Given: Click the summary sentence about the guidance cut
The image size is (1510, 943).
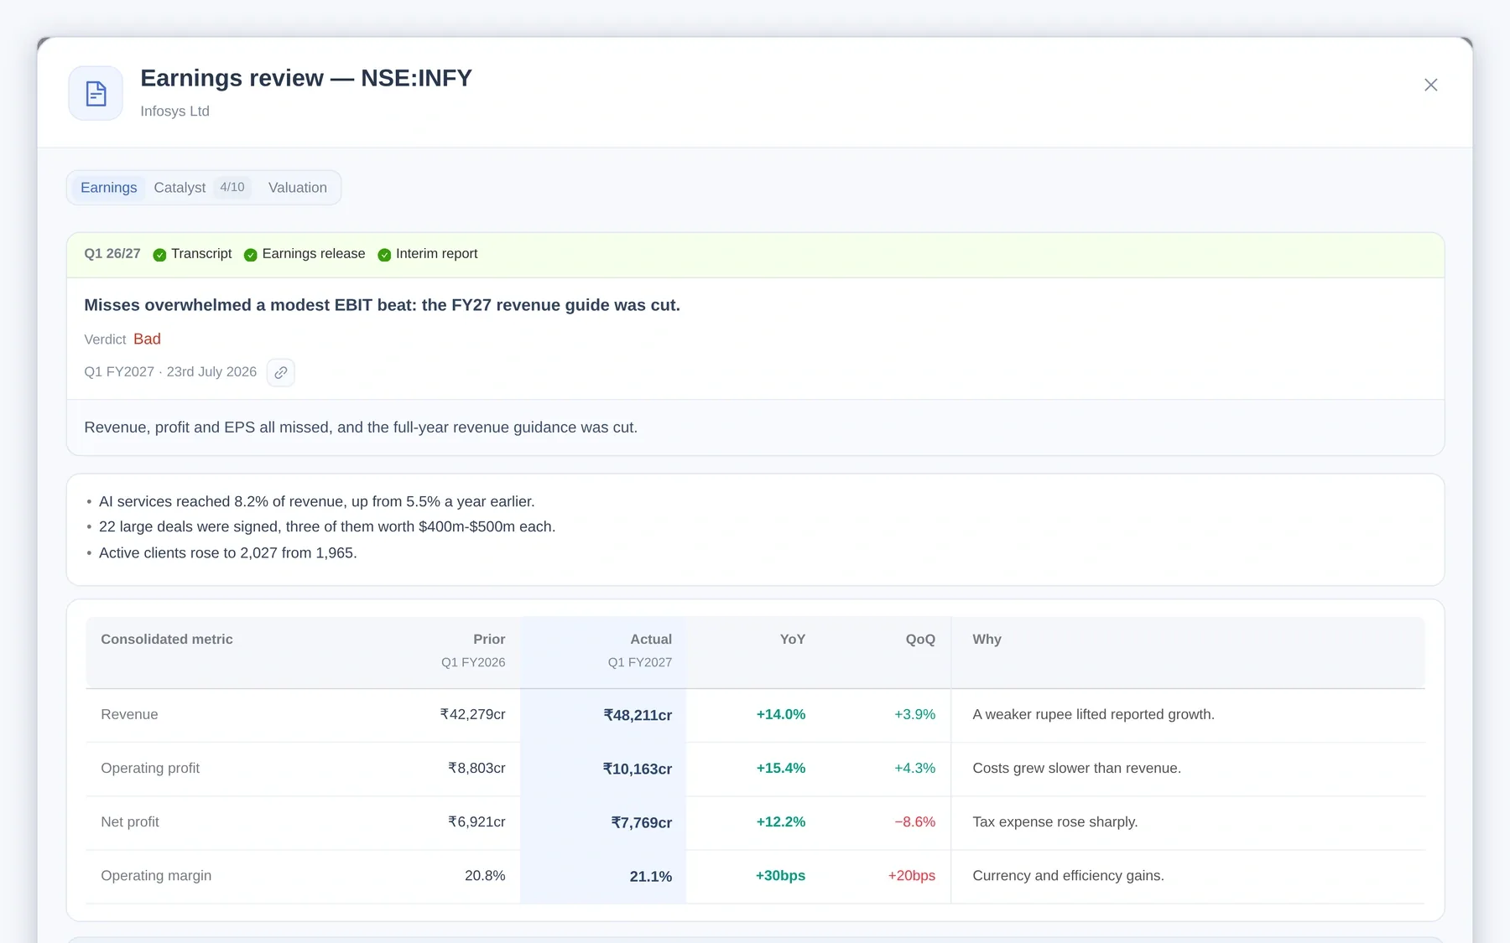Looking at the screenshot, I should 361,427.
